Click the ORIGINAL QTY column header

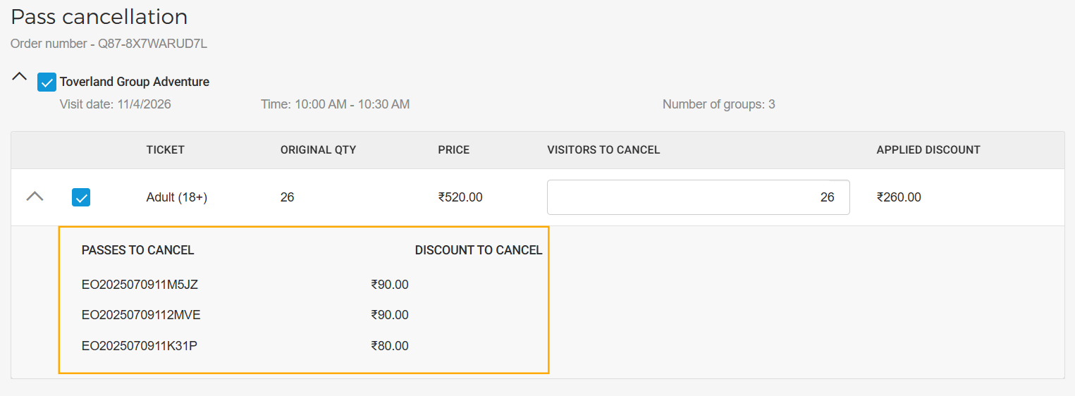click(318, 150)
